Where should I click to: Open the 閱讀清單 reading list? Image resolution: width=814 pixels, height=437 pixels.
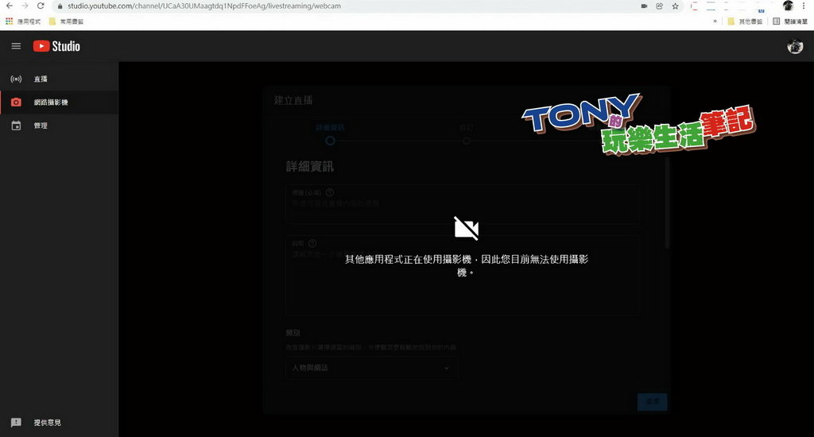[x=790, y=21]
